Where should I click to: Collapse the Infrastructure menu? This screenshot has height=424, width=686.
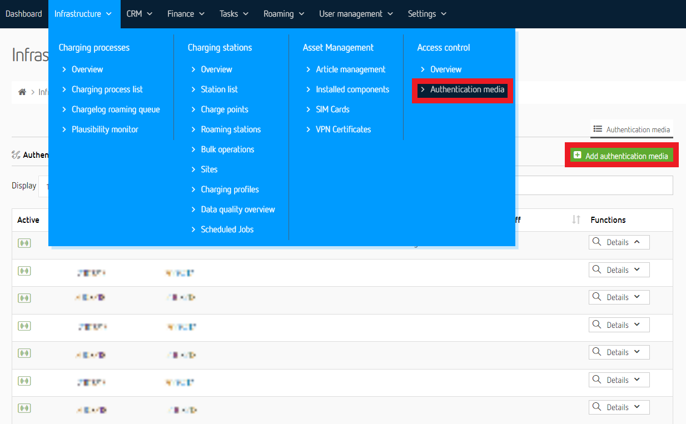[x=84, y=14]
